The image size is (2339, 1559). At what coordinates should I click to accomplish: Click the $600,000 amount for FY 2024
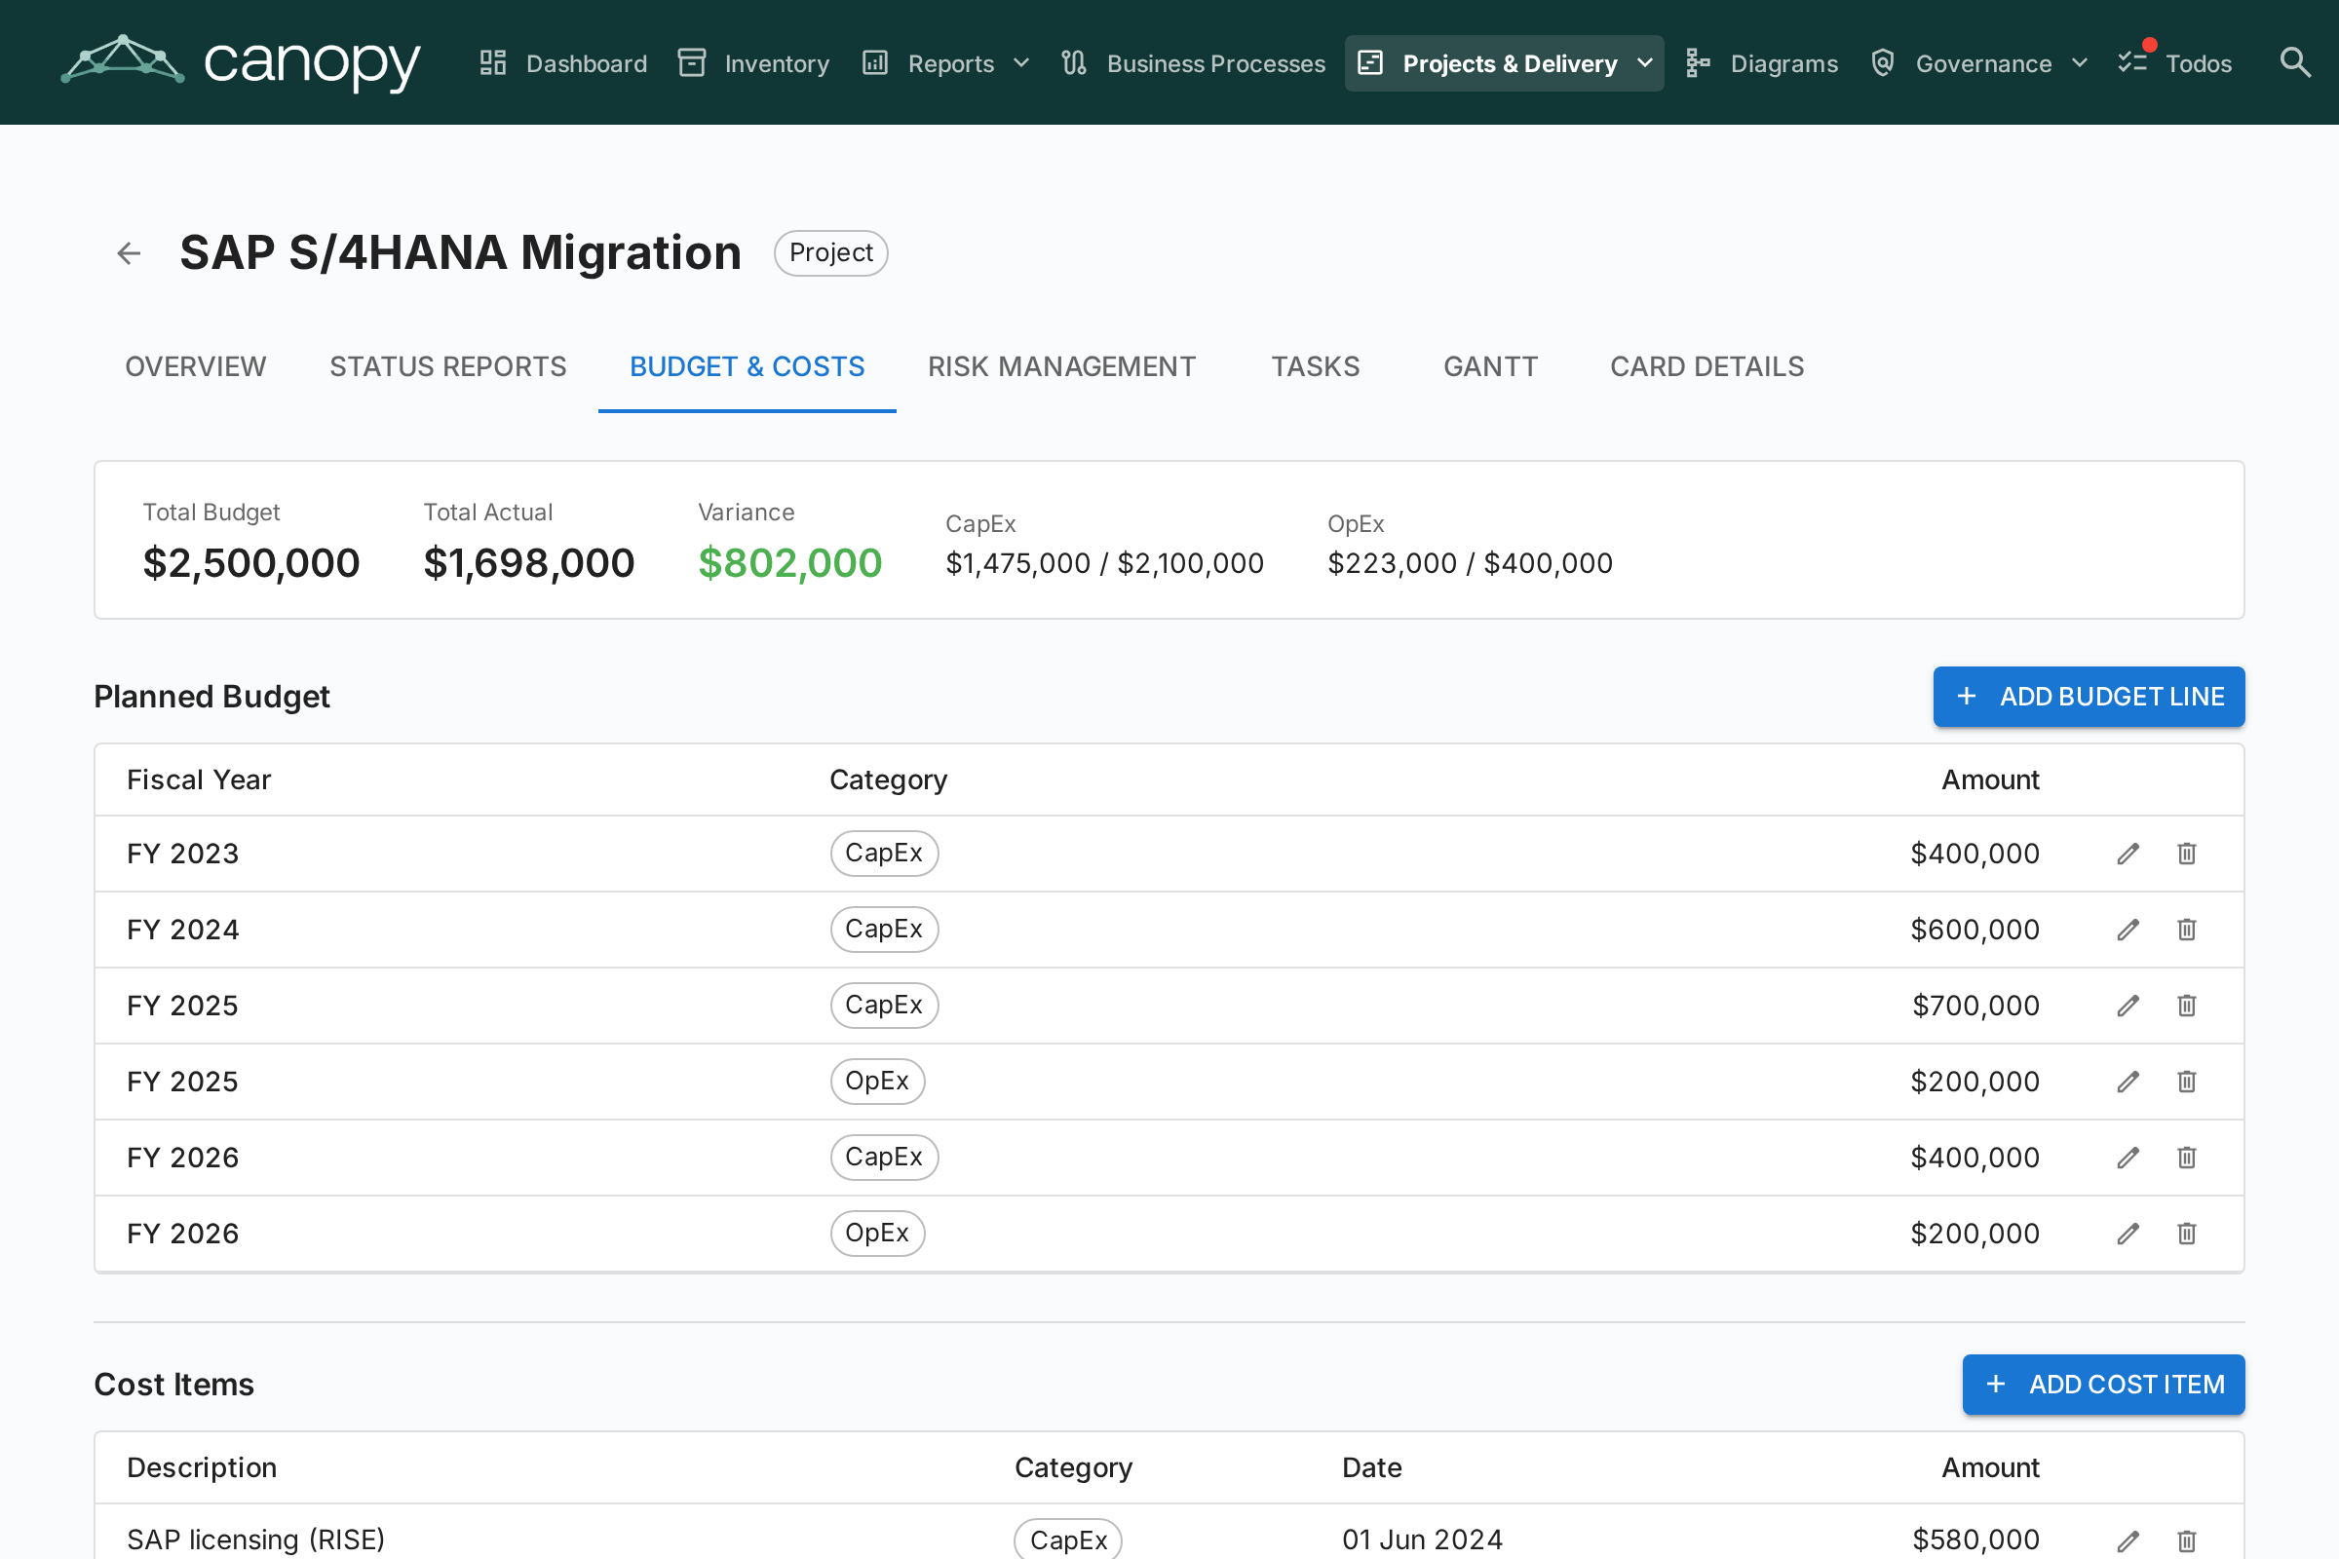(1975, 930)
